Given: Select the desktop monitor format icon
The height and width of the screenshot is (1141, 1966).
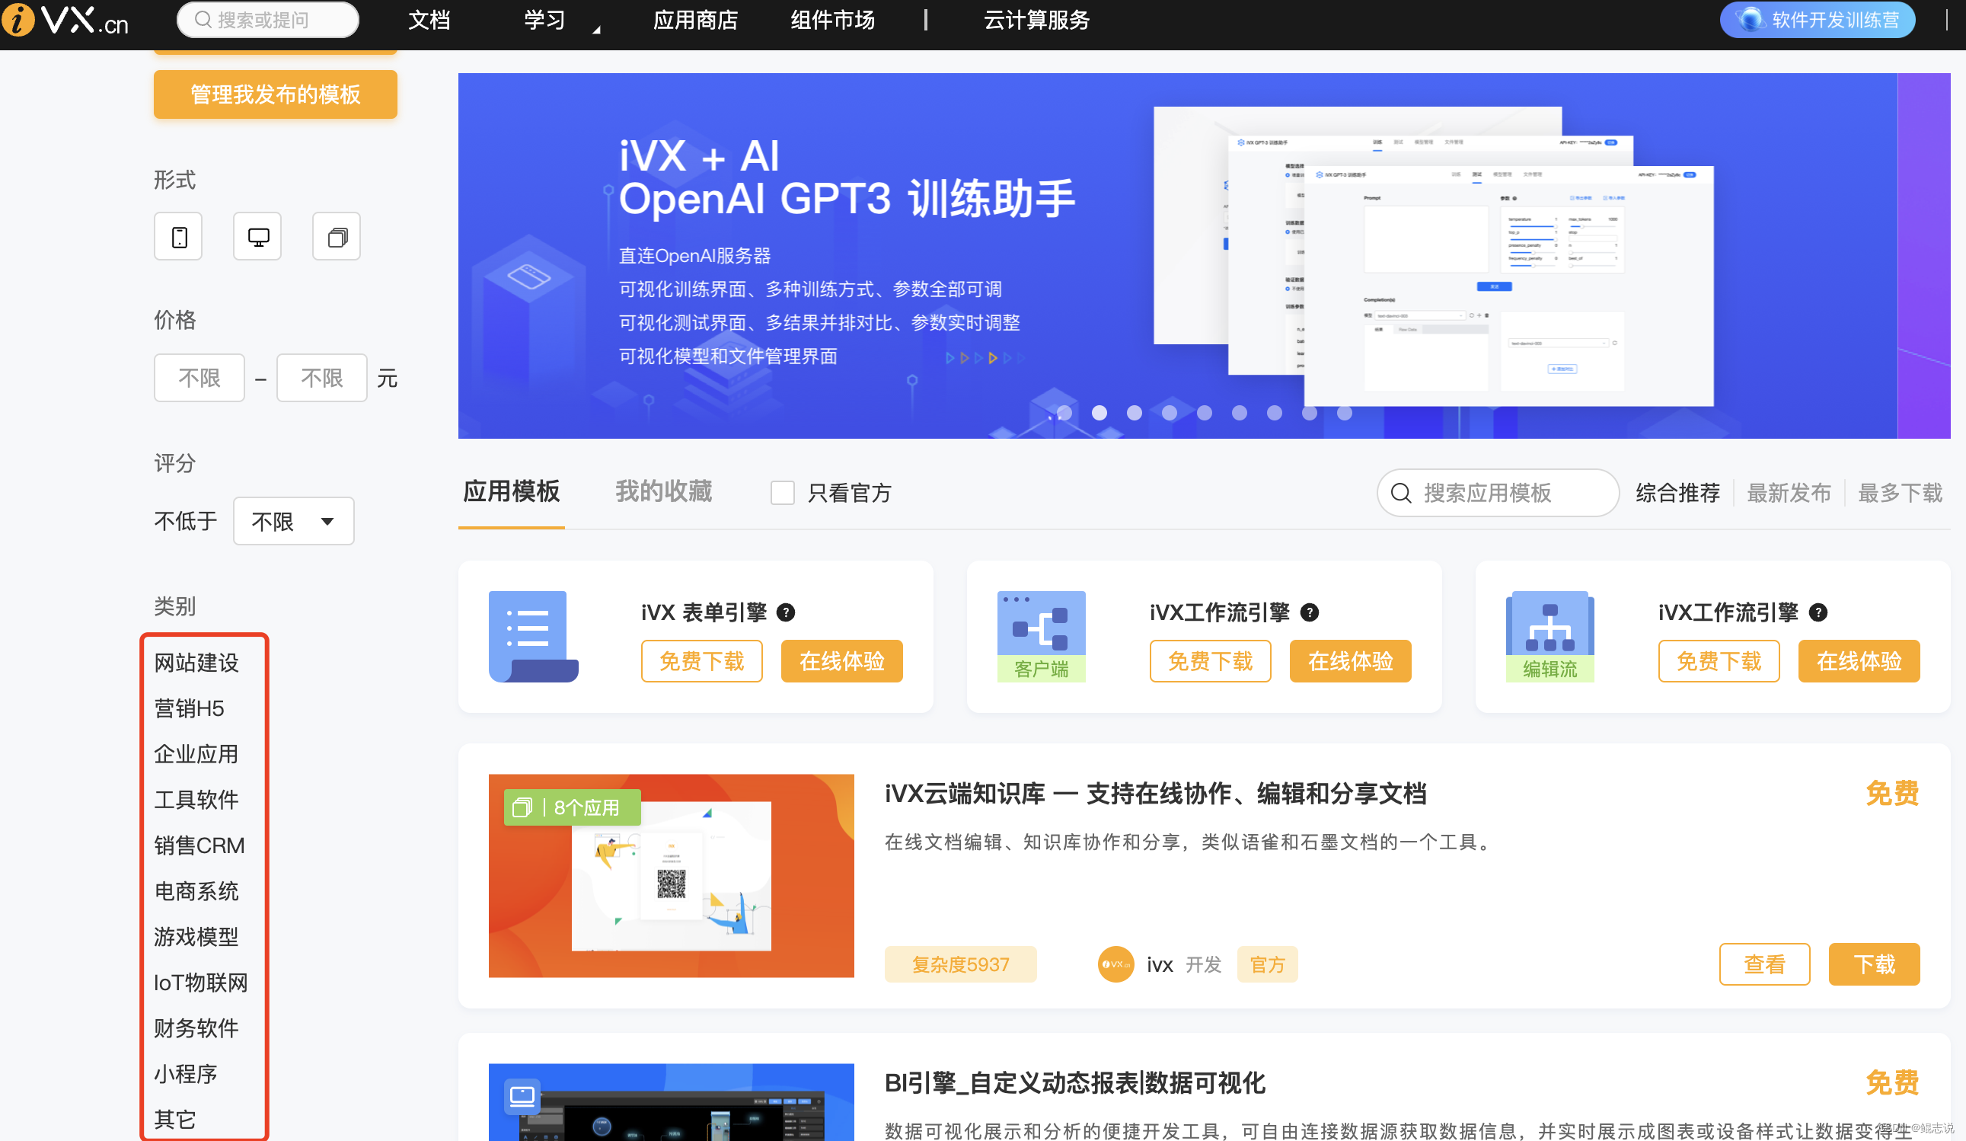Looking at the screenshot, I should tap(257, 236).
